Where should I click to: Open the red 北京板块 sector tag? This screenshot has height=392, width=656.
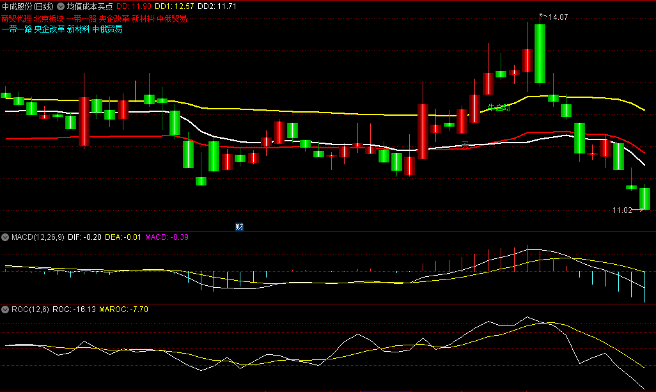(x=49, y=19)
